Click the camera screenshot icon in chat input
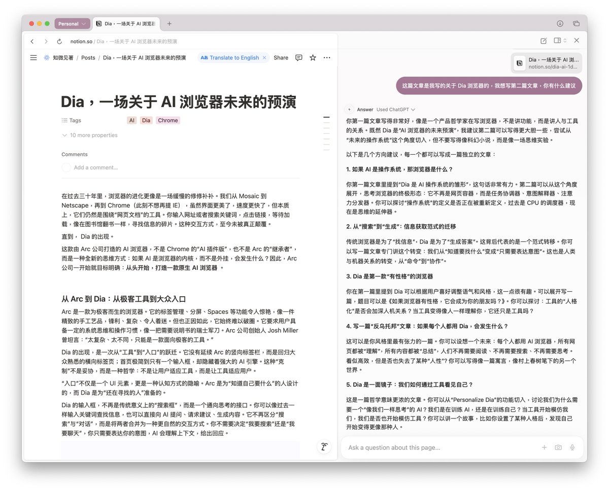The height and width of the screenshot is (491, 609). (558, 447)
